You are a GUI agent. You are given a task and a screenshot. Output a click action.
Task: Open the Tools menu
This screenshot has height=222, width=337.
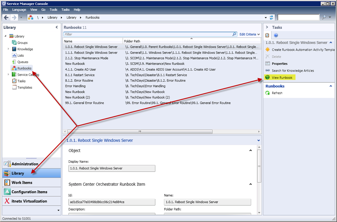53,10
